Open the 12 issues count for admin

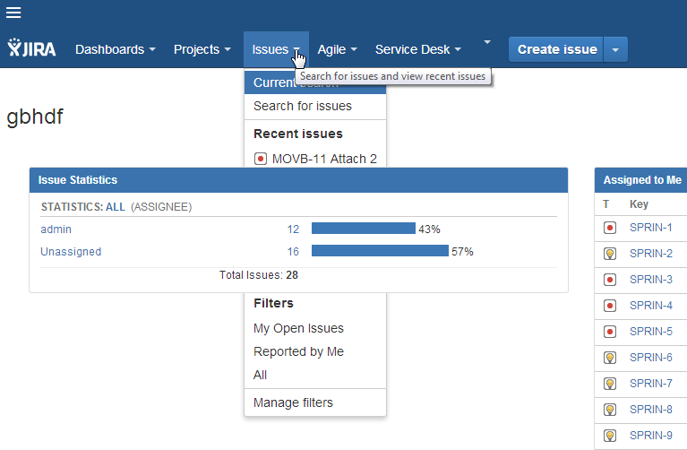click(293, 229)
